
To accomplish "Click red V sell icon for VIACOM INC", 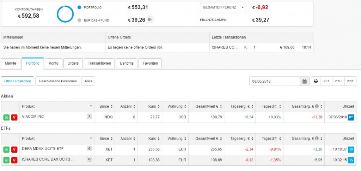I will click(x=14, y=117).
